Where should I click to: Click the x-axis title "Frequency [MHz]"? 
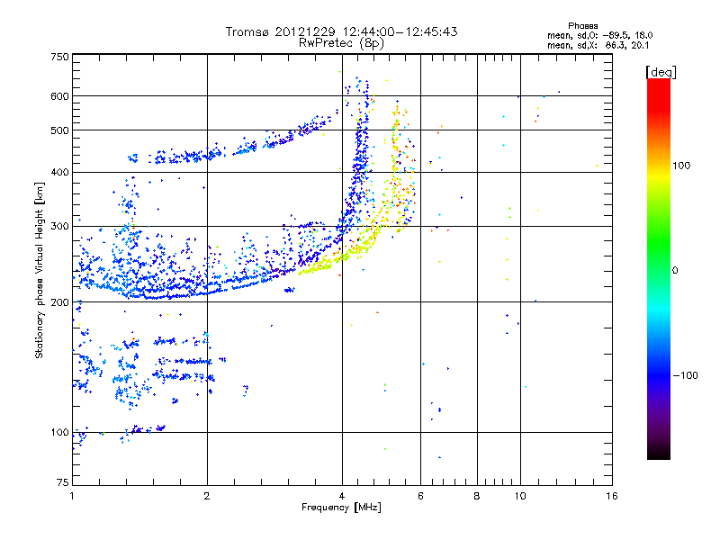pyautogui.click(x=341, y=508)
